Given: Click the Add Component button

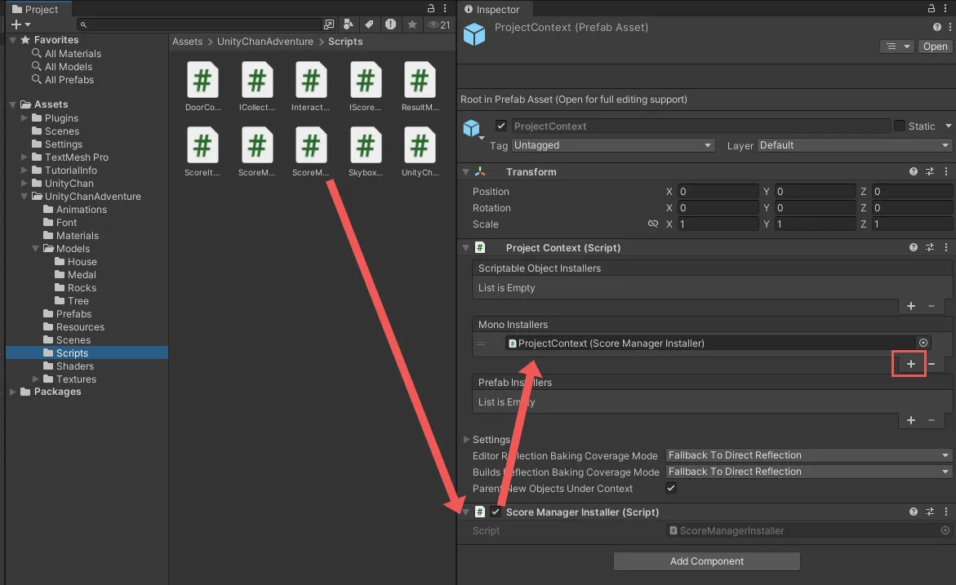Looking at the screenshot, I should click(x=706, y=561).
